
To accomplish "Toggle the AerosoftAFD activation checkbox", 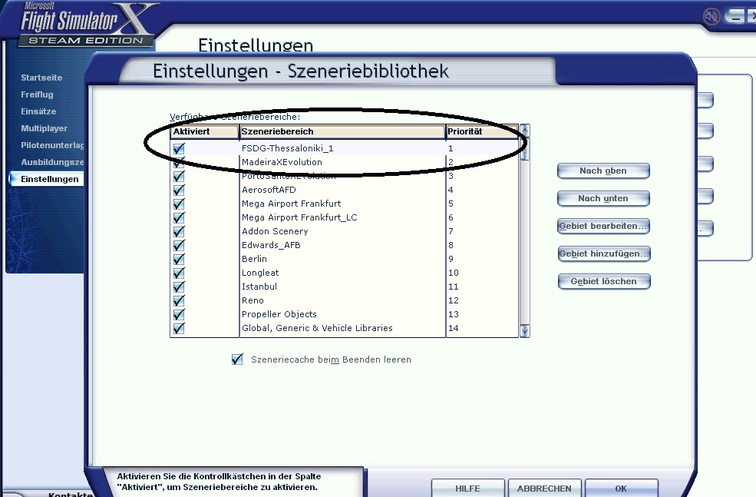I will [x=179, y=191].
